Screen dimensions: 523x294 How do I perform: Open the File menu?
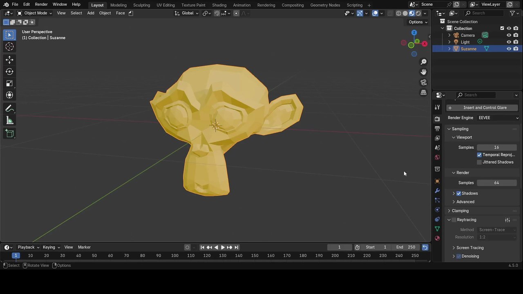pos(15,4)
